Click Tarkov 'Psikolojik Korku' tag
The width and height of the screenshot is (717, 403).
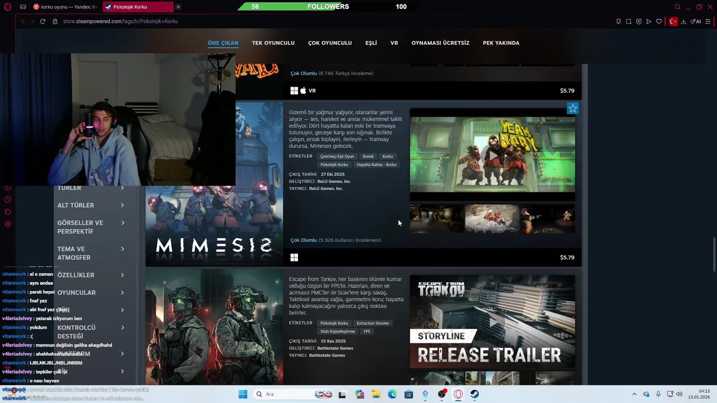tap(334, 324)
